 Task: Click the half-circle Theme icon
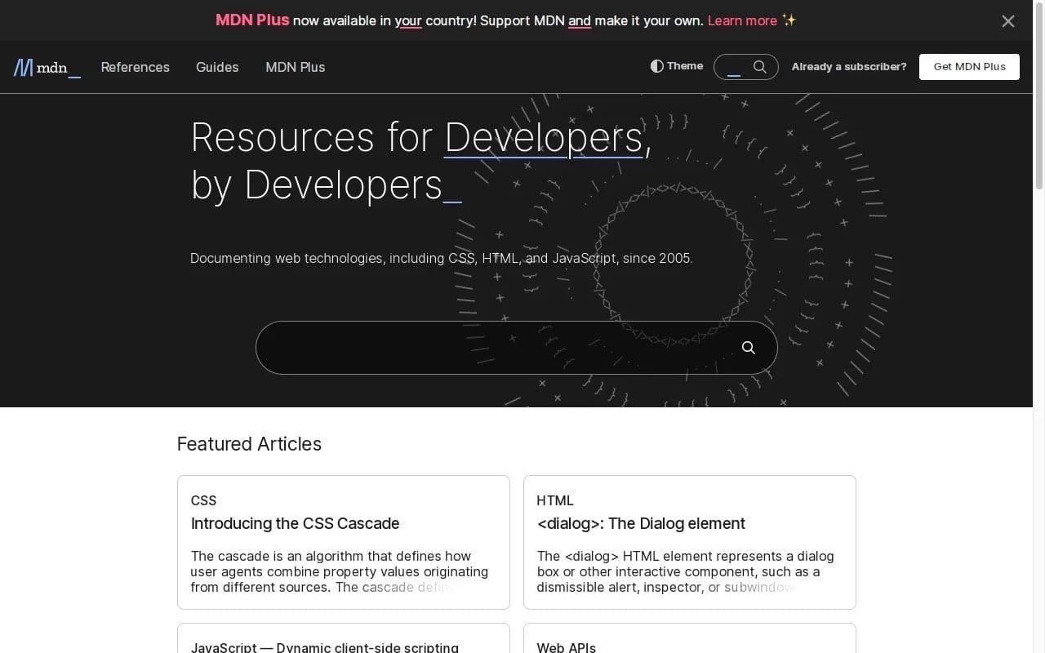click(x=656, y=66)
